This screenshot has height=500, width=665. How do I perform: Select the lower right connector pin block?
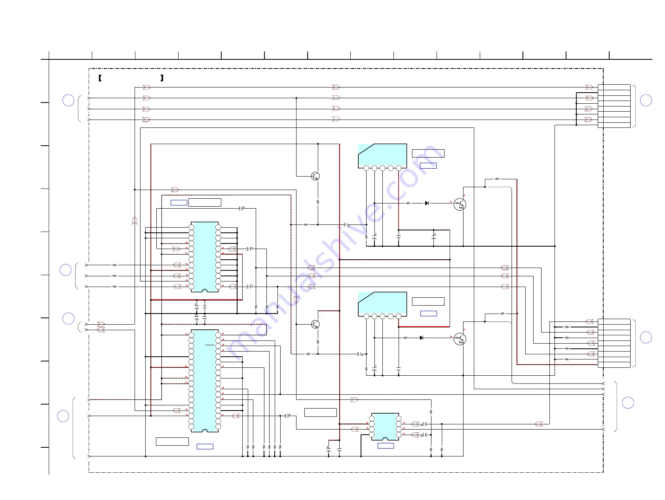614,343
